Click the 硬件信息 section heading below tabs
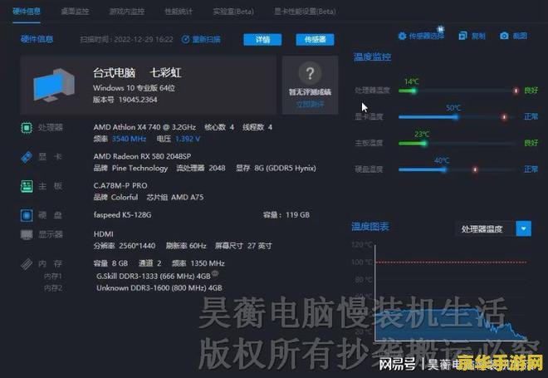 37,39
